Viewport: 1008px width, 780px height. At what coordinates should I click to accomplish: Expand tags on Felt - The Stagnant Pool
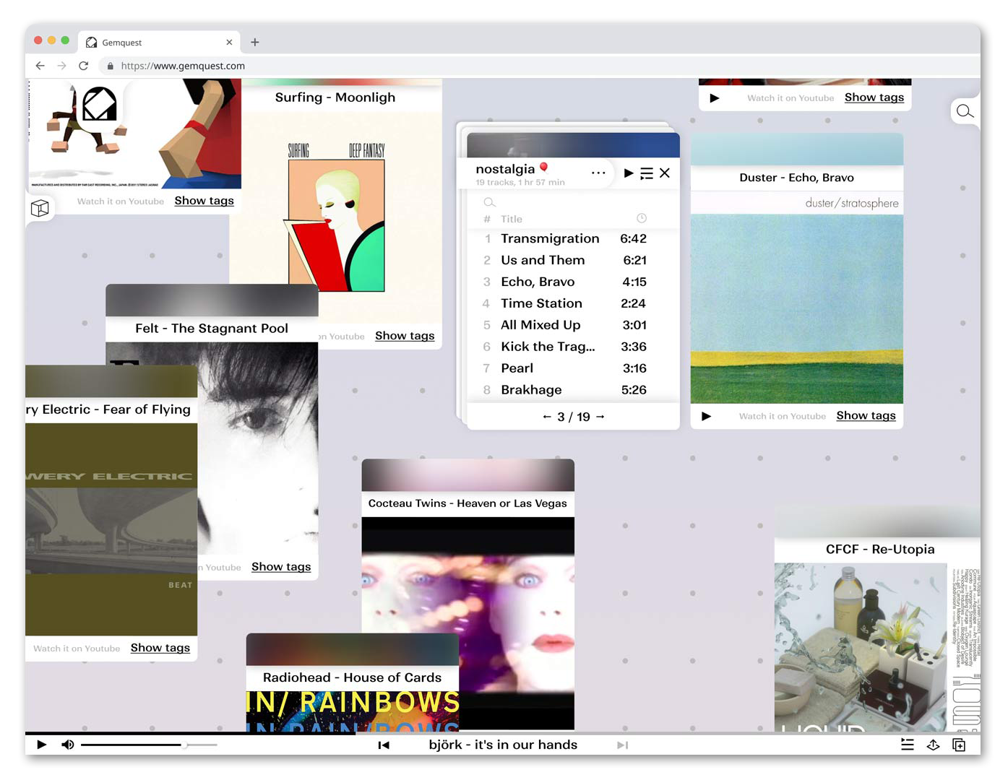click(281, 567)
